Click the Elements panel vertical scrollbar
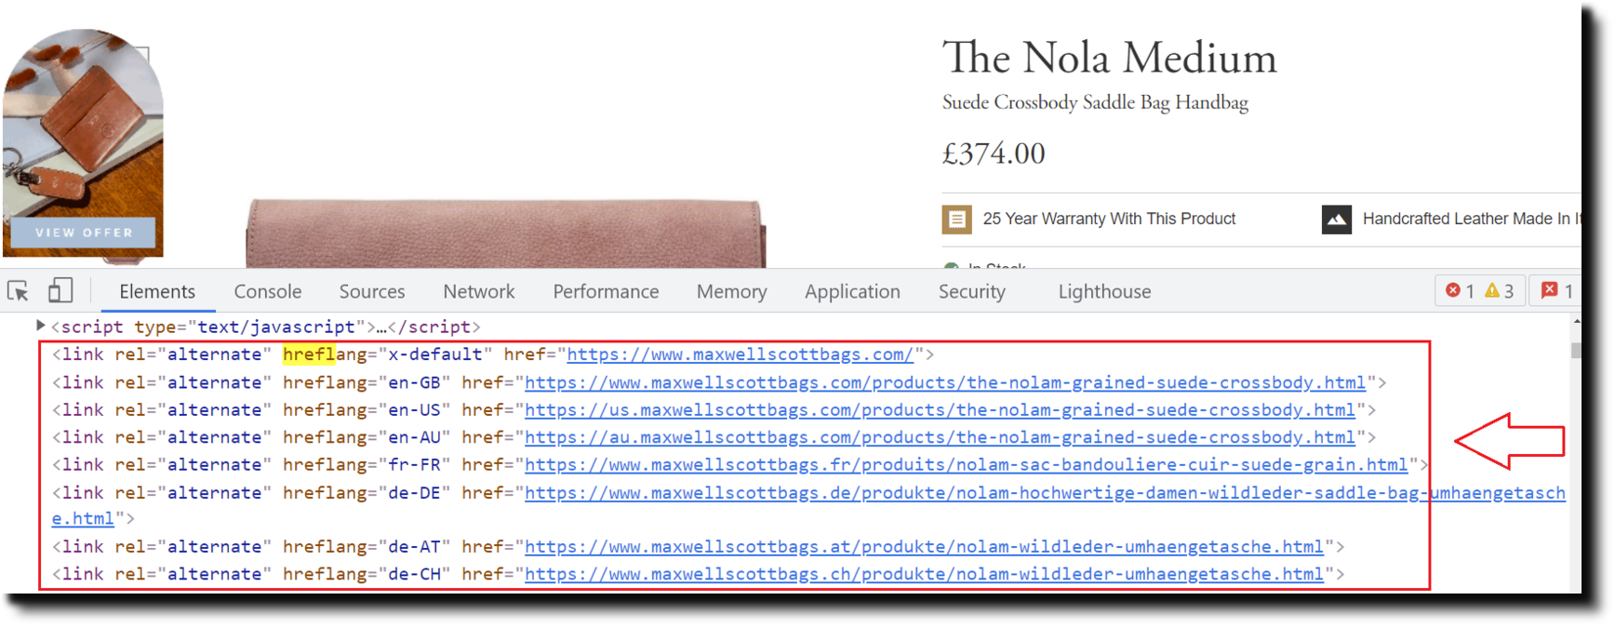 pos(1575,351)
